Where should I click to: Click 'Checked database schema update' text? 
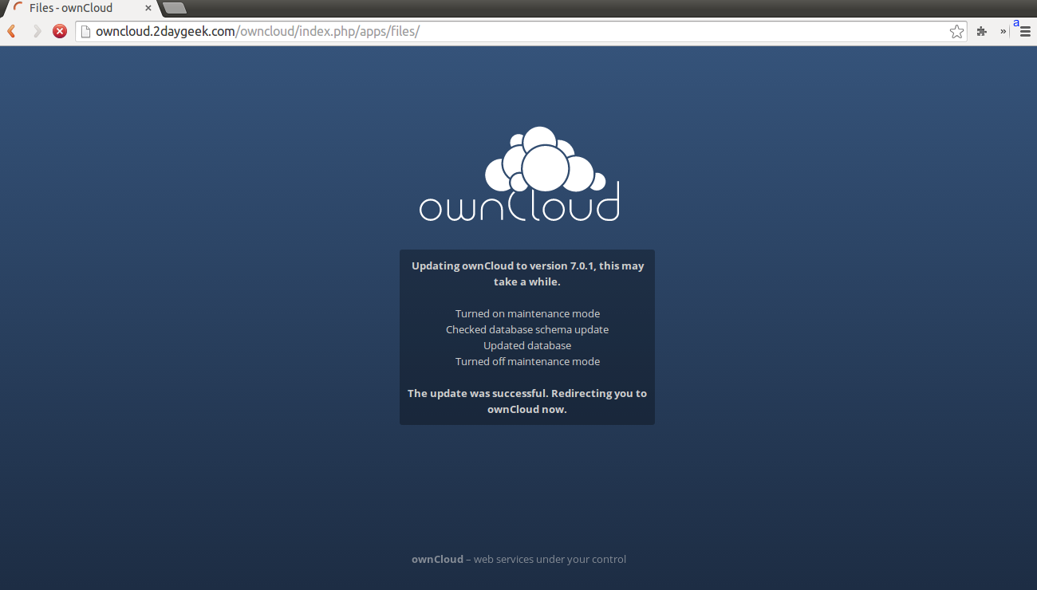(x=527, y=329)
